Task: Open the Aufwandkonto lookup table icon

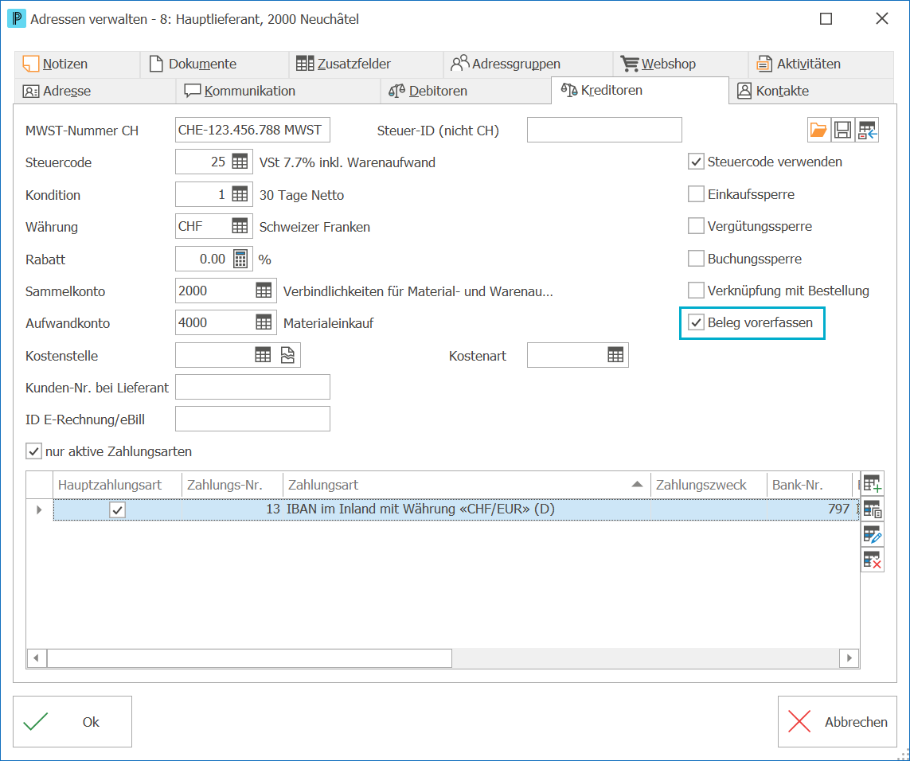Action: (264, 322)
